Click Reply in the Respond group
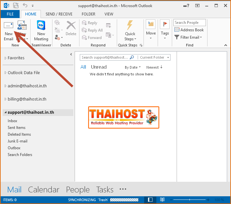Image resolution: width=231 pixels, height=204 pixels. [89, 23]
